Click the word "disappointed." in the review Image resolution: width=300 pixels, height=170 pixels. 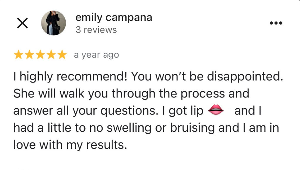pyautogui.click(x=245, y=77)
